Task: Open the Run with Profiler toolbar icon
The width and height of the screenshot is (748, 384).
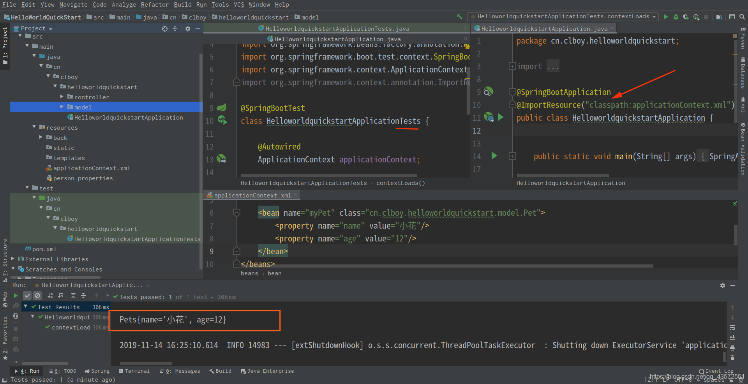Action: click(x=696, y=17)
